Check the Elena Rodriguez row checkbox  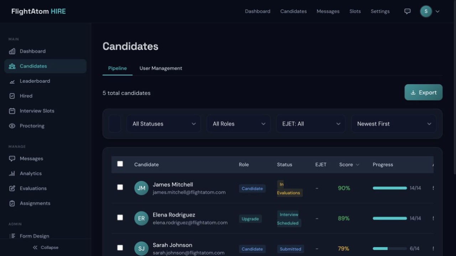coord(120,217)
